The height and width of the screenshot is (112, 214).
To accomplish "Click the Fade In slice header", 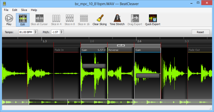I will (x=67, y=50).
